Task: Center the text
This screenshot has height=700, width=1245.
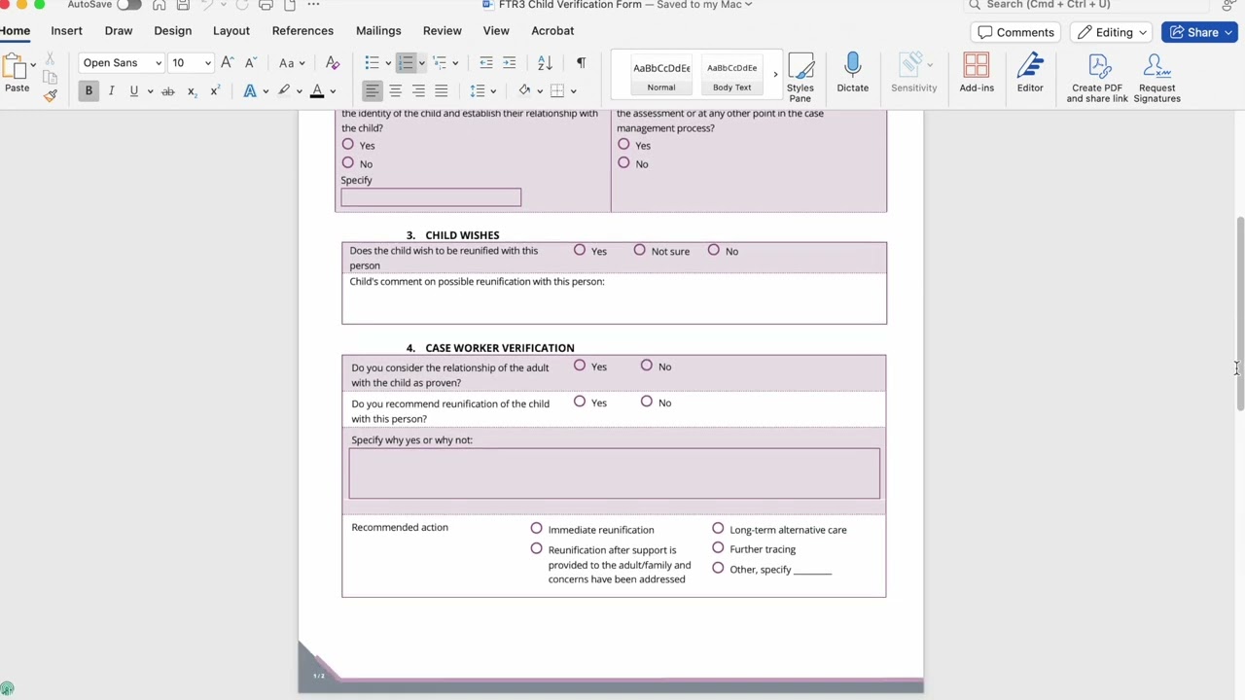Action: tap(395, 90)
